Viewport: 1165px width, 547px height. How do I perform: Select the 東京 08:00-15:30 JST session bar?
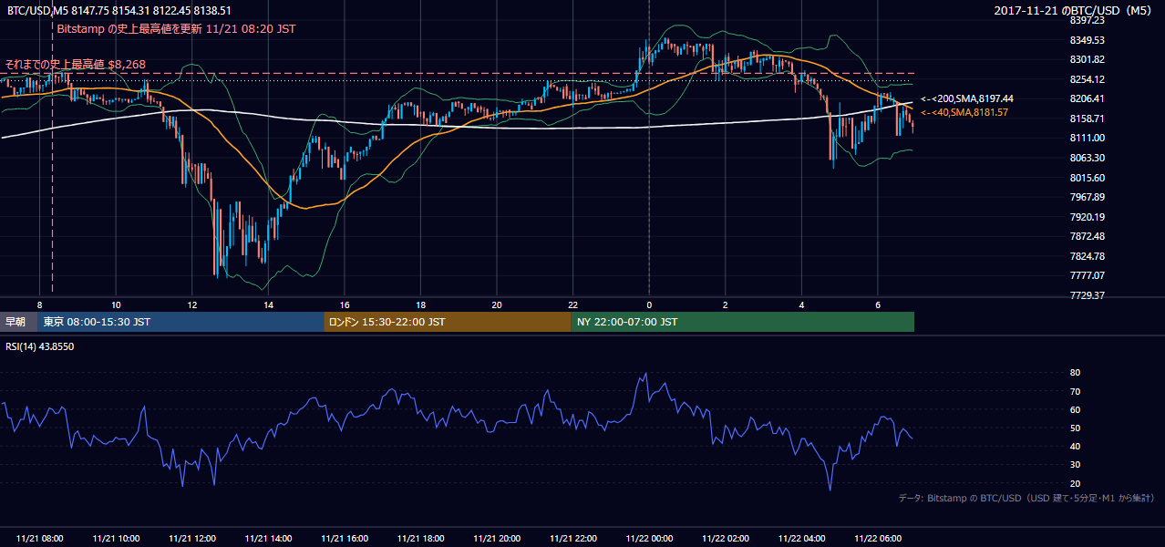pos(180,322)
